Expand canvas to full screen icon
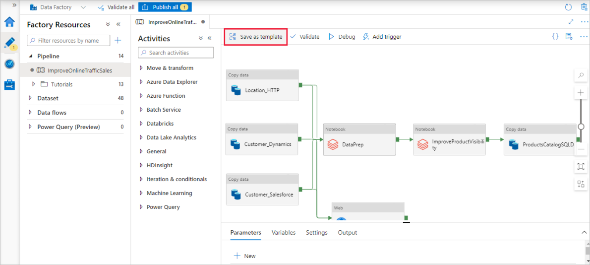This screenshot has width=590, height=265. click(x=571, y=22)
